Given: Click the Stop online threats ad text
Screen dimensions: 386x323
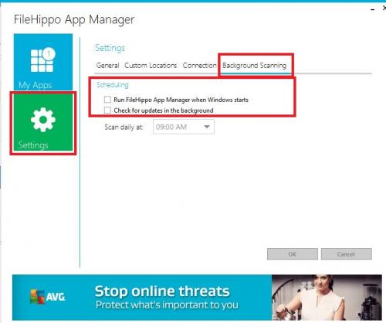Looking at the screenshot, I should (x=162, y=291).
